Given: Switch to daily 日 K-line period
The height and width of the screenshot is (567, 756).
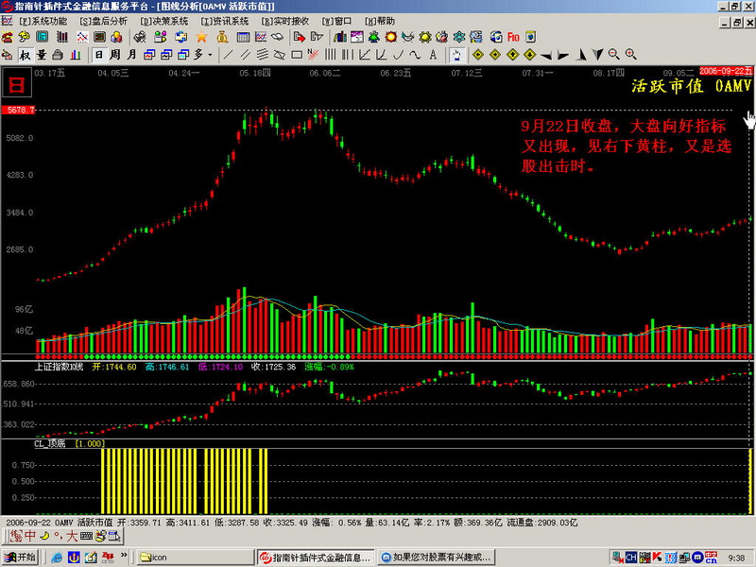Looking at the screenshot, I should pyautogui.click(x=99, y=55).
